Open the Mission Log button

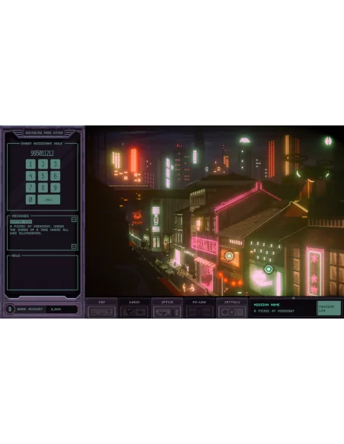point(329,308)
